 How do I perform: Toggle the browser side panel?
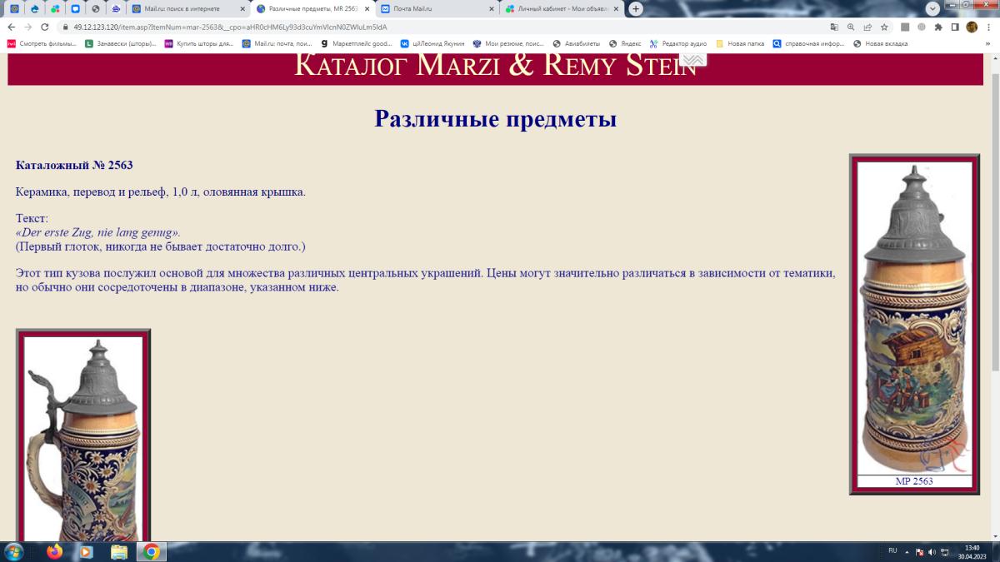pyautogui.click(x=955, y=27)
